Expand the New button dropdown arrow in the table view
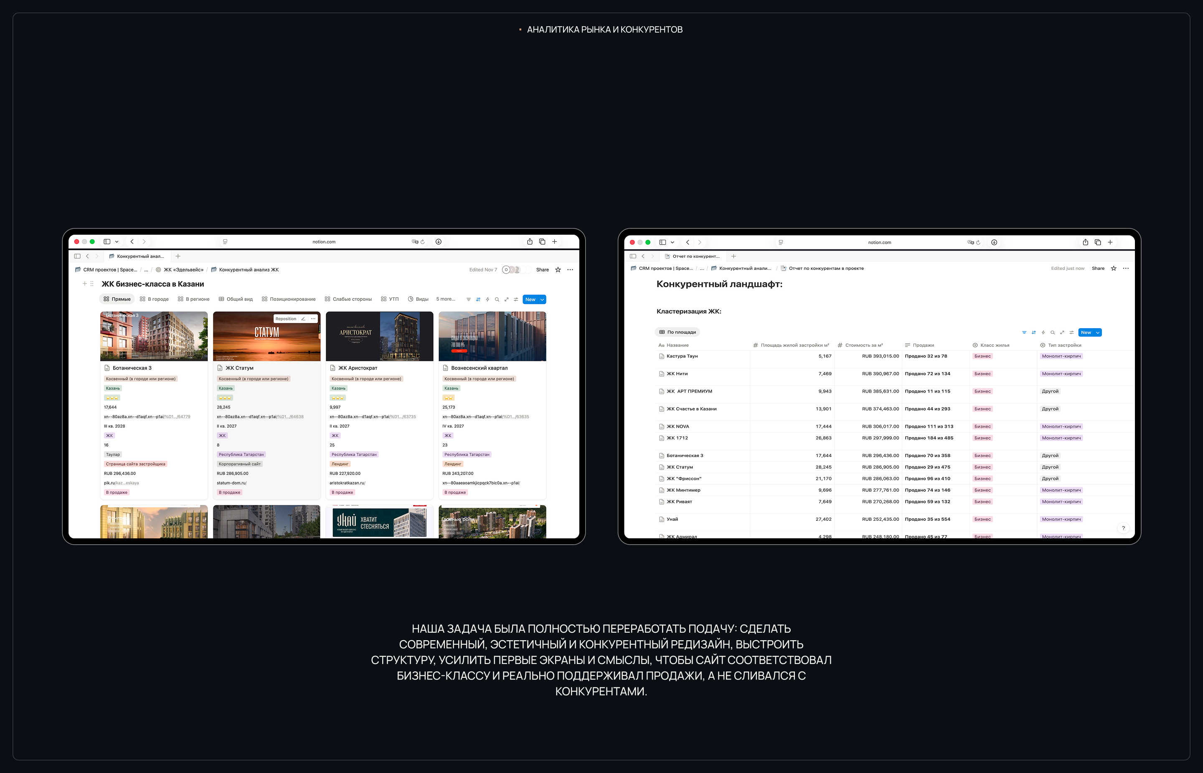Viewport: 1203px width, 773px height. coord(1098,333)
